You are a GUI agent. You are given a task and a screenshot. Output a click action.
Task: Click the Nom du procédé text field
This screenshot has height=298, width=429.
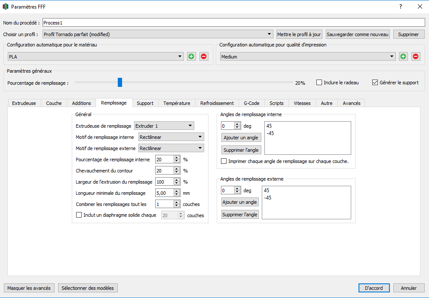point(234,23)
